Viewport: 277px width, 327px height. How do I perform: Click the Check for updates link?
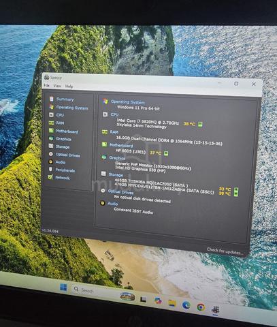pyautogui.click(x=225, y=251)
